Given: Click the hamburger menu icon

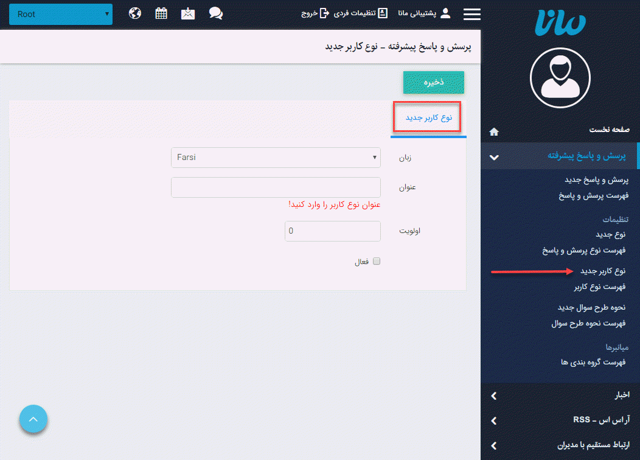Looking at the screenshot, I should 471,14.
